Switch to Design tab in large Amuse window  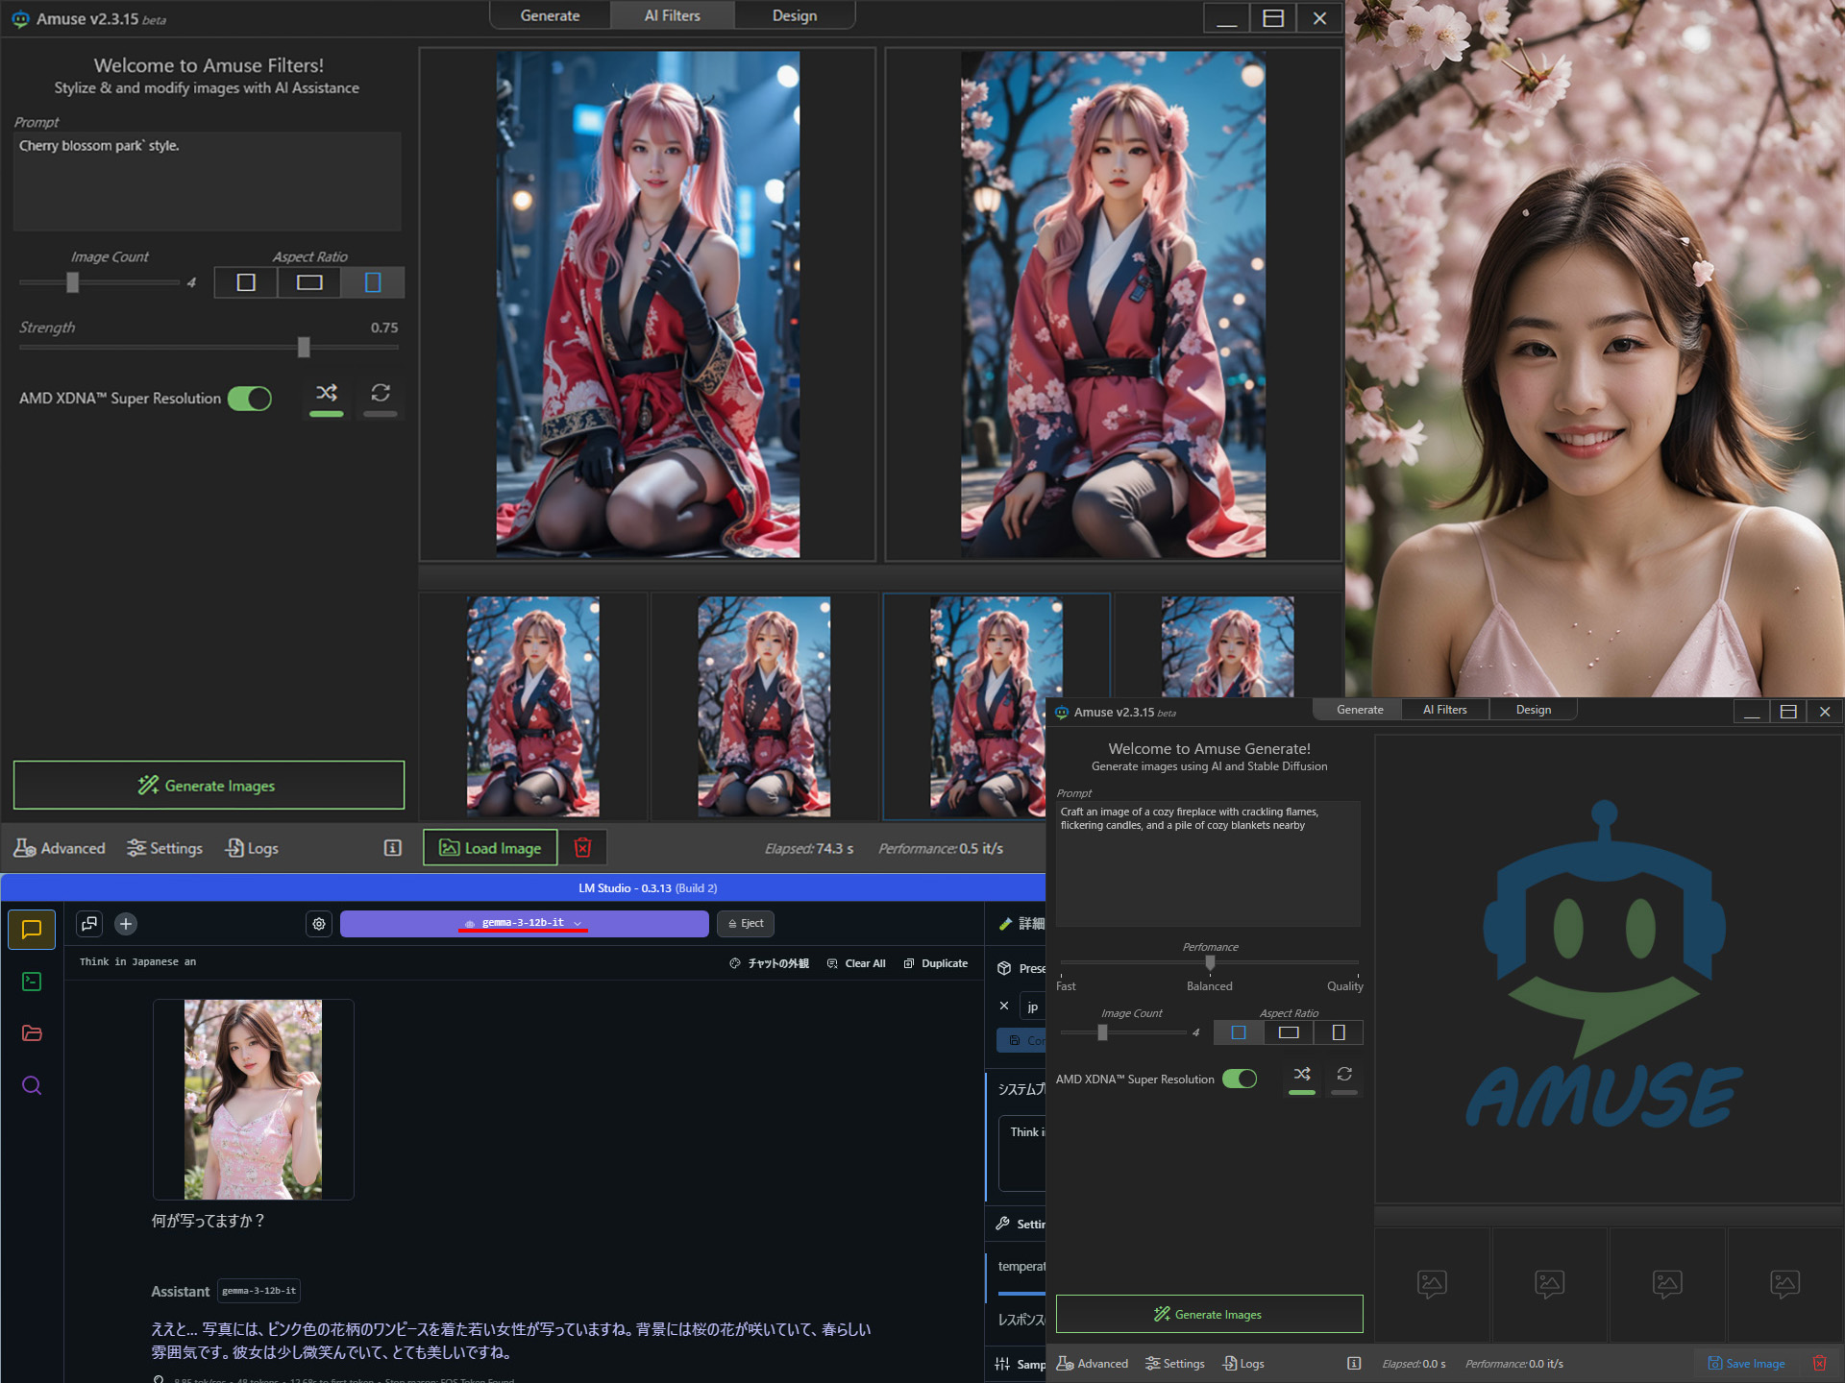[x=794, y=15]
